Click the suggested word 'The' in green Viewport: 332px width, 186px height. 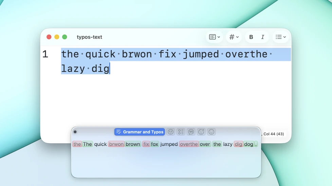pos(88,144)
